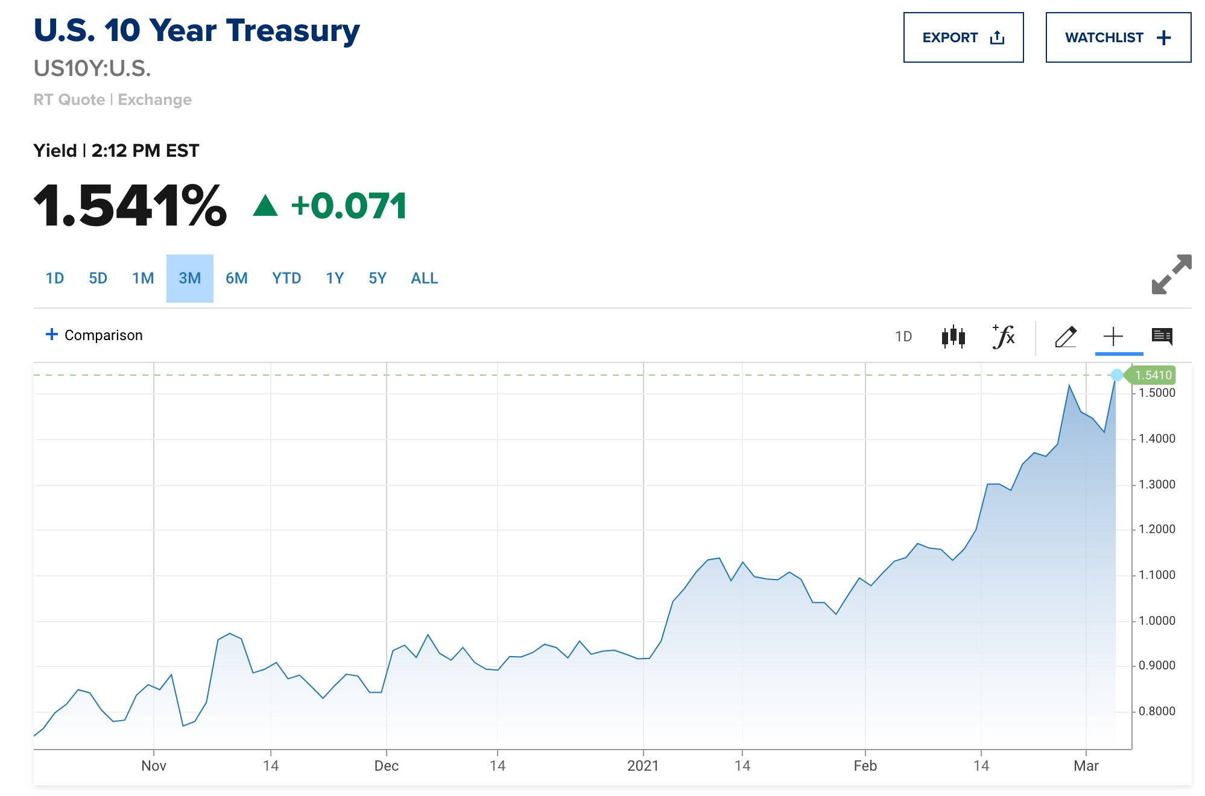Screen dimensions: 1205x796
Task: Click the light blue latest data point marker
Action: (1116, 375)
